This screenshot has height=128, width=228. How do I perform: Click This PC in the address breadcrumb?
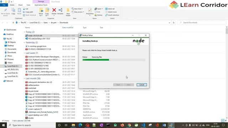pos(24,23)
